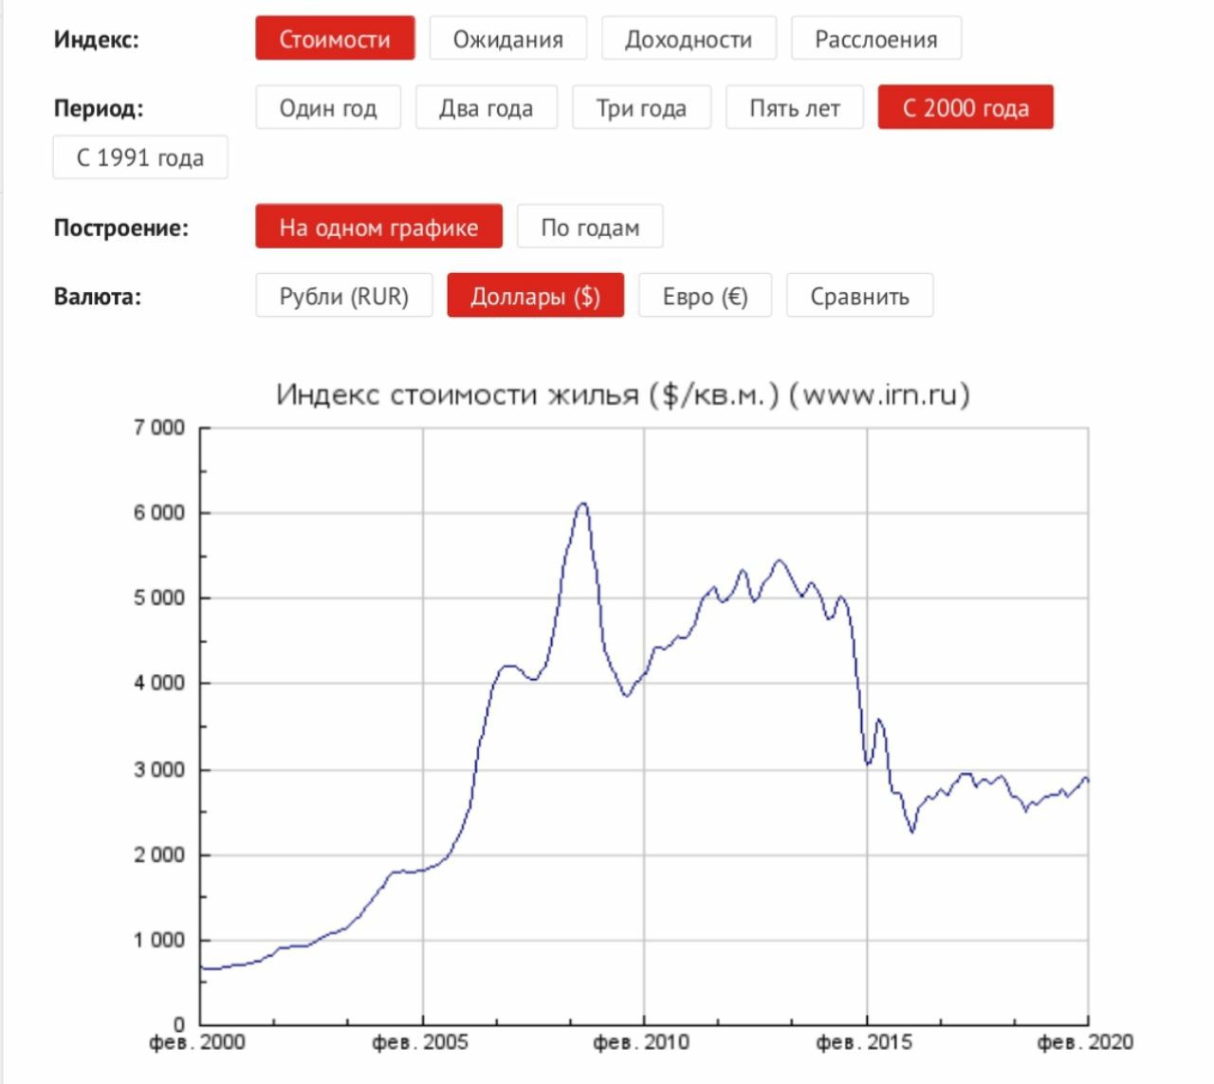Click the Период: row label

pos(99,108)
